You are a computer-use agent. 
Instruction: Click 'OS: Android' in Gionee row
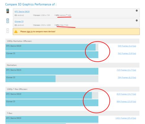pyautogui.click(x=19, y=25)
